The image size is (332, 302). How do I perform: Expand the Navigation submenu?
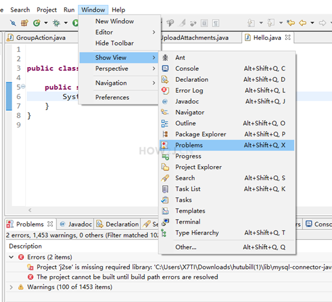(119, 83)
